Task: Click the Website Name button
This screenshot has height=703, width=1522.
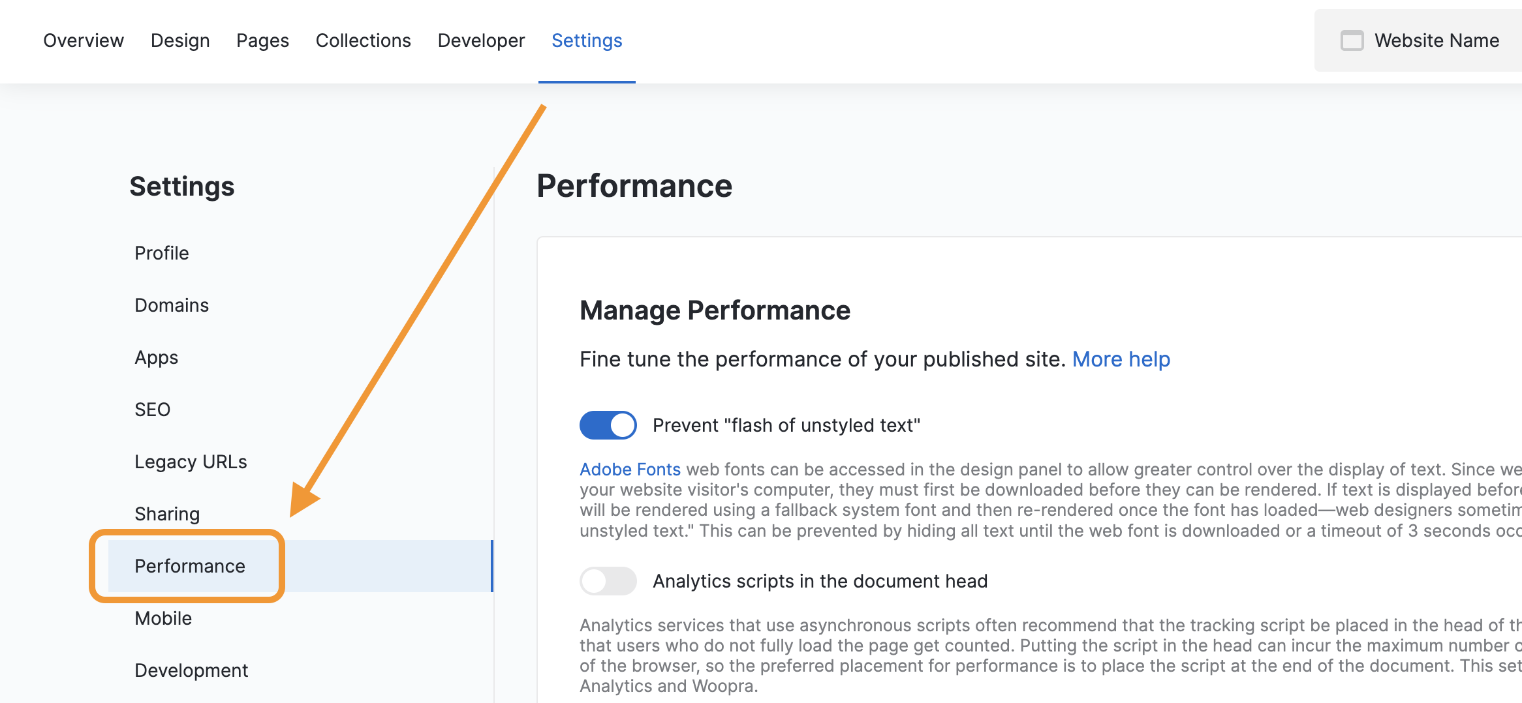Action: pyautogui.click(x=1436, y=40)
